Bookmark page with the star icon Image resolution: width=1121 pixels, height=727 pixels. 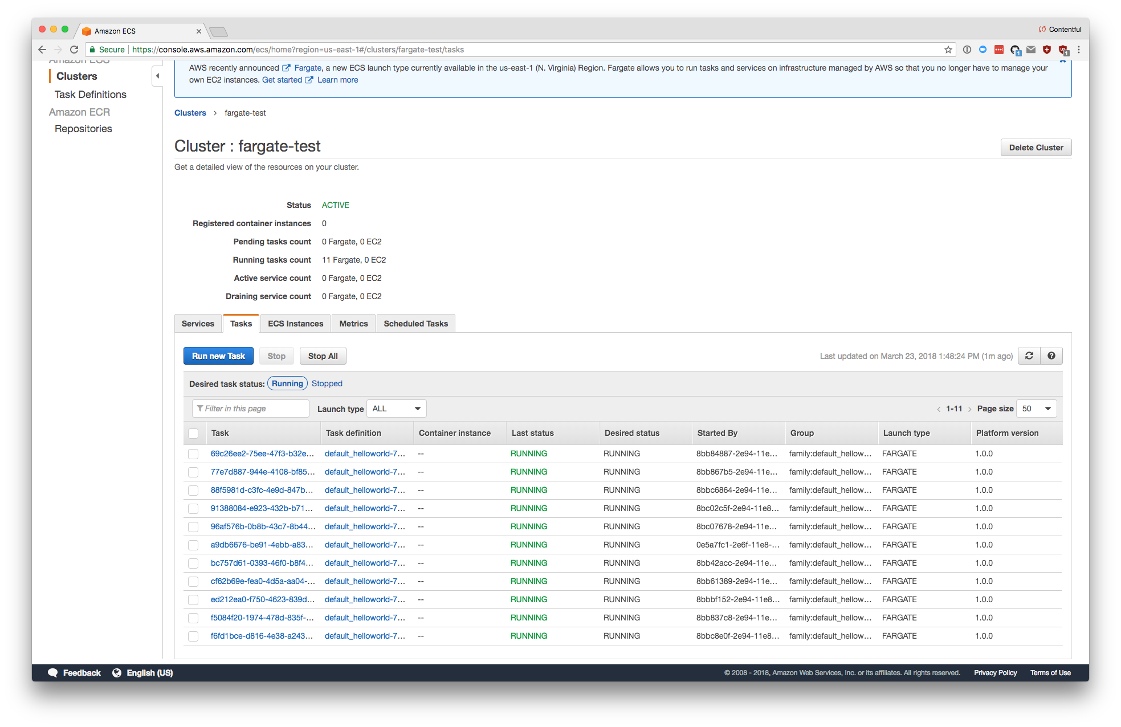948,50
